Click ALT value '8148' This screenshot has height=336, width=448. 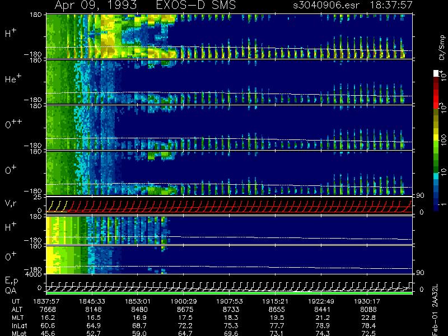point(94,310)
